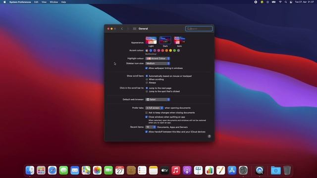Viewport: 317px width, 178px height.
Task: Choose Light appearance thumbnail
Action: pyautogui.click(x=151, y=40)
